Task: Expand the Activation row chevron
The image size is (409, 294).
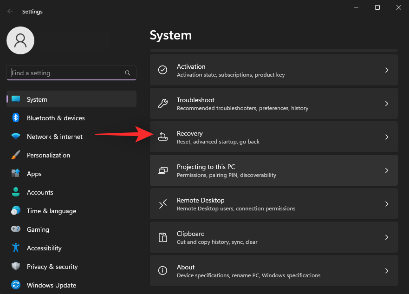Action: 387,70
